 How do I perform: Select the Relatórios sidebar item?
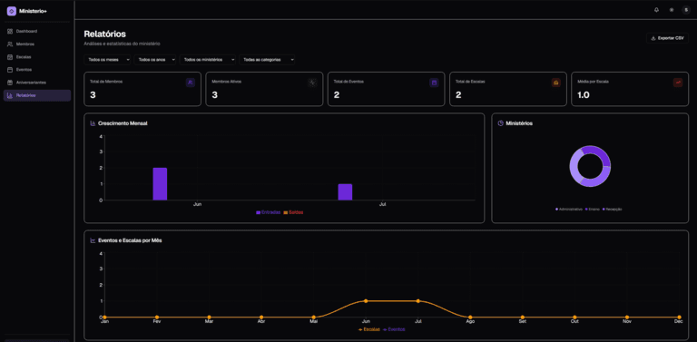pyautogui.click(x=37, y=95)
